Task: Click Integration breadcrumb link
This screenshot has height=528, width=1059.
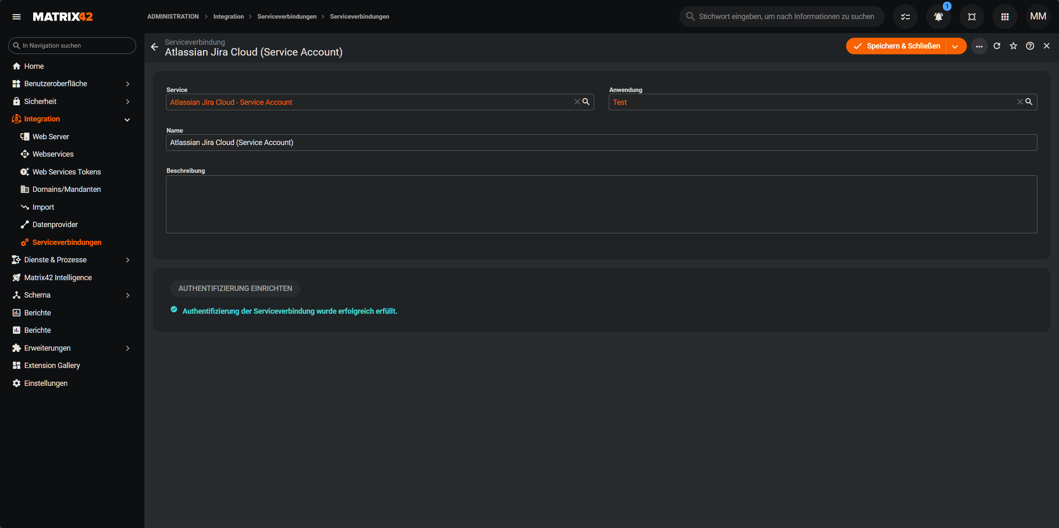Action: point(228,17)
